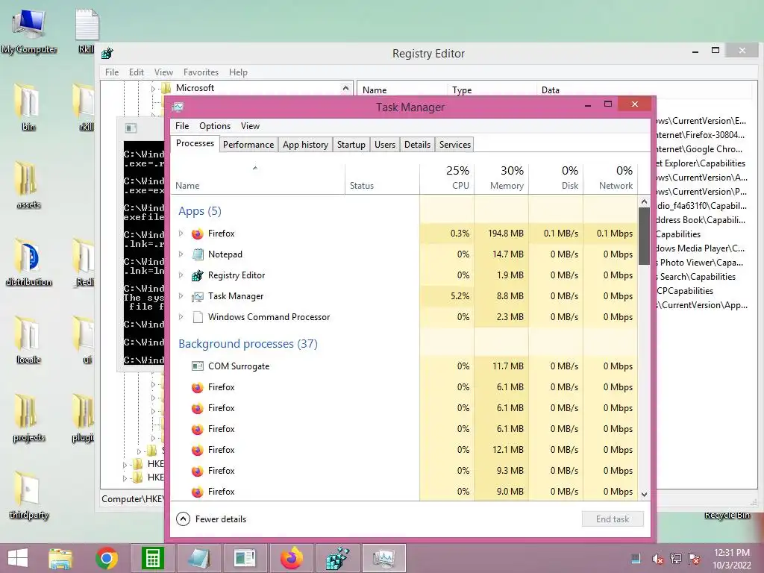Sort processes by Disk column
The width and height of the screenshot is (764, 573).
[556, 178]
